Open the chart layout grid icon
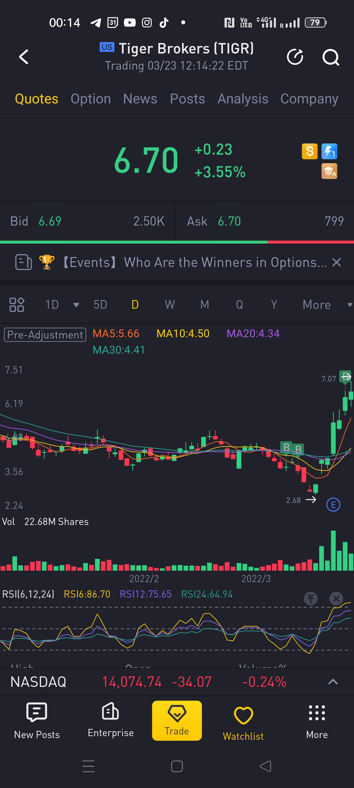The width and height of the screenshot is (354, 788). [x=17, y=305]
